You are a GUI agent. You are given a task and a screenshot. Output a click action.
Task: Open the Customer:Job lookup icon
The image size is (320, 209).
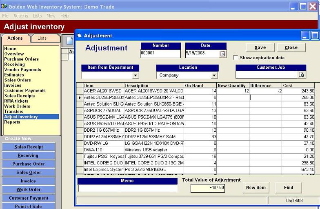tap(302, 74)
